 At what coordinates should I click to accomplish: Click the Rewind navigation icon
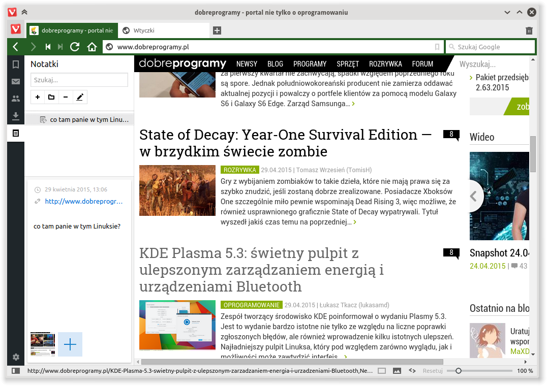[x=48, y=47]
